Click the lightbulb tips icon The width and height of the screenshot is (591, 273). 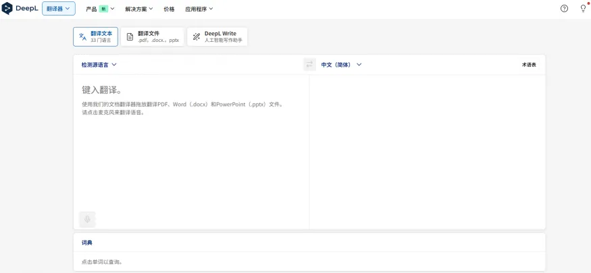[583, 9]
